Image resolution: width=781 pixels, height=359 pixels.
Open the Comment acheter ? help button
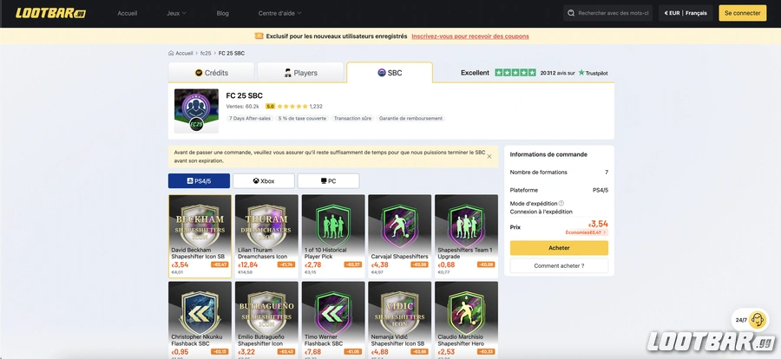559,266
